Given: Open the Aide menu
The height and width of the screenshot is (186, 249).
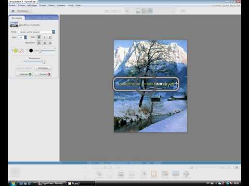Looking at the screenshot, I should click(78, 6).
